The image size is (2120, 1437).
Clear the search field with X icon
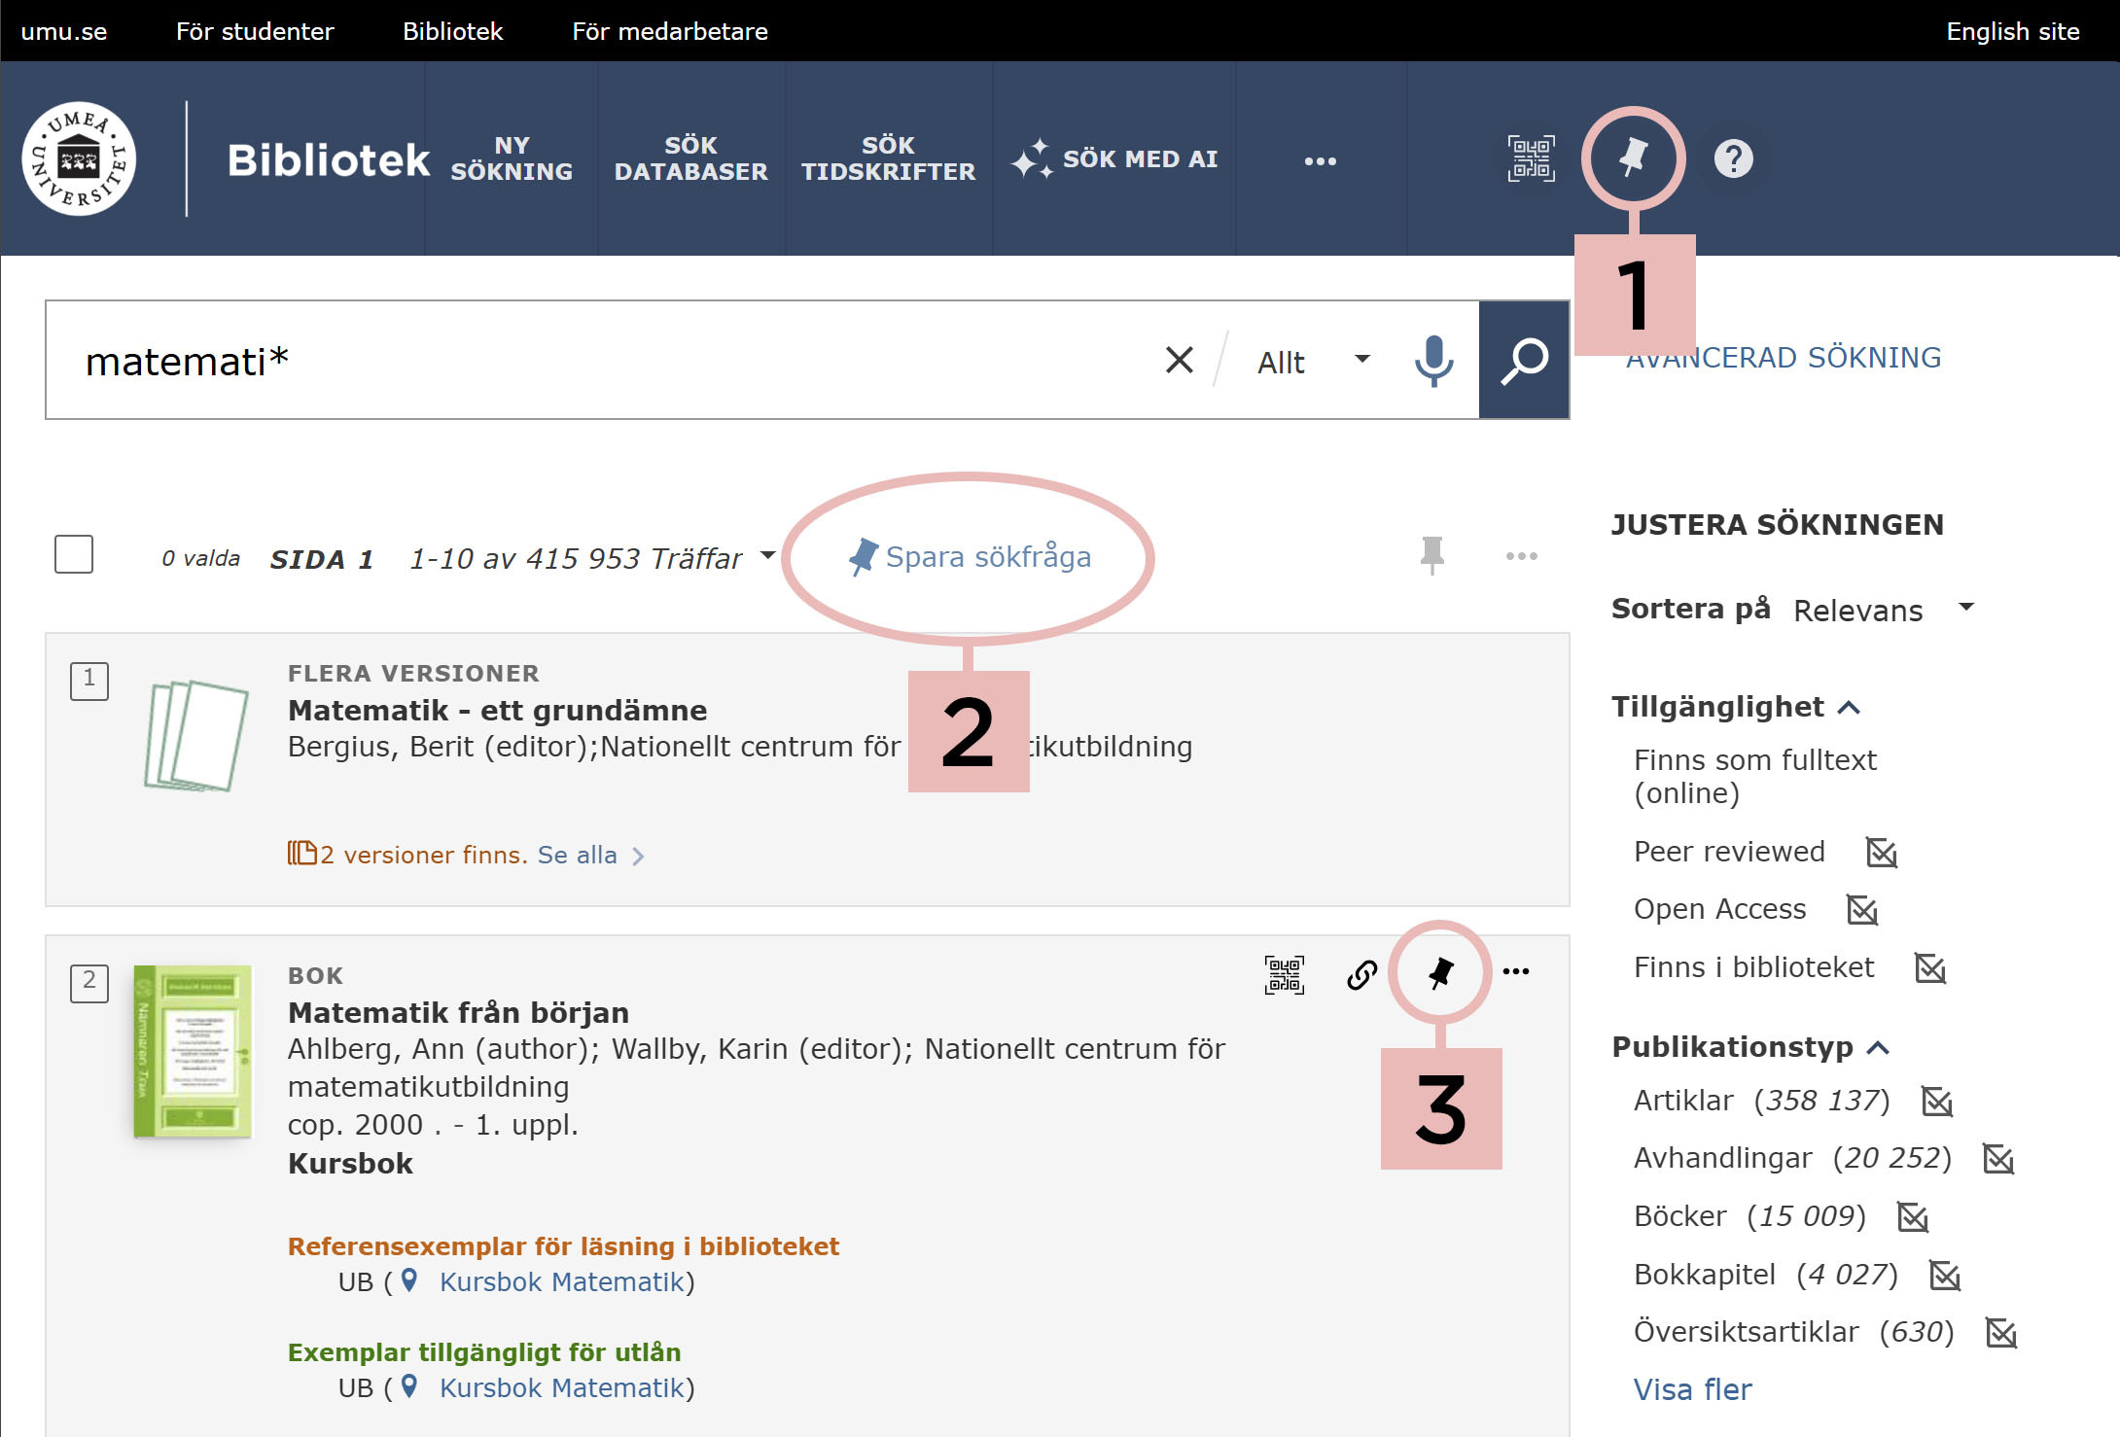1179,361
